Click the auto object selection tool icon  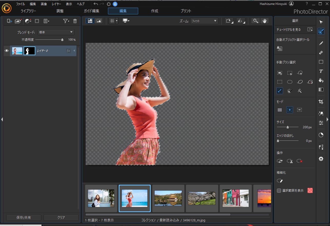coord(279,48)
